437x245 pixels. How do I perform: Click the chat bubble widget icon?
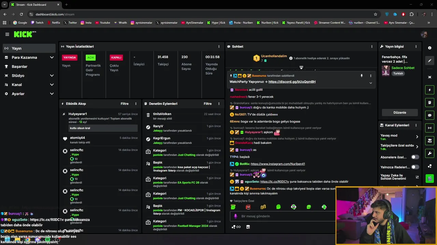(x=430, y=115)
